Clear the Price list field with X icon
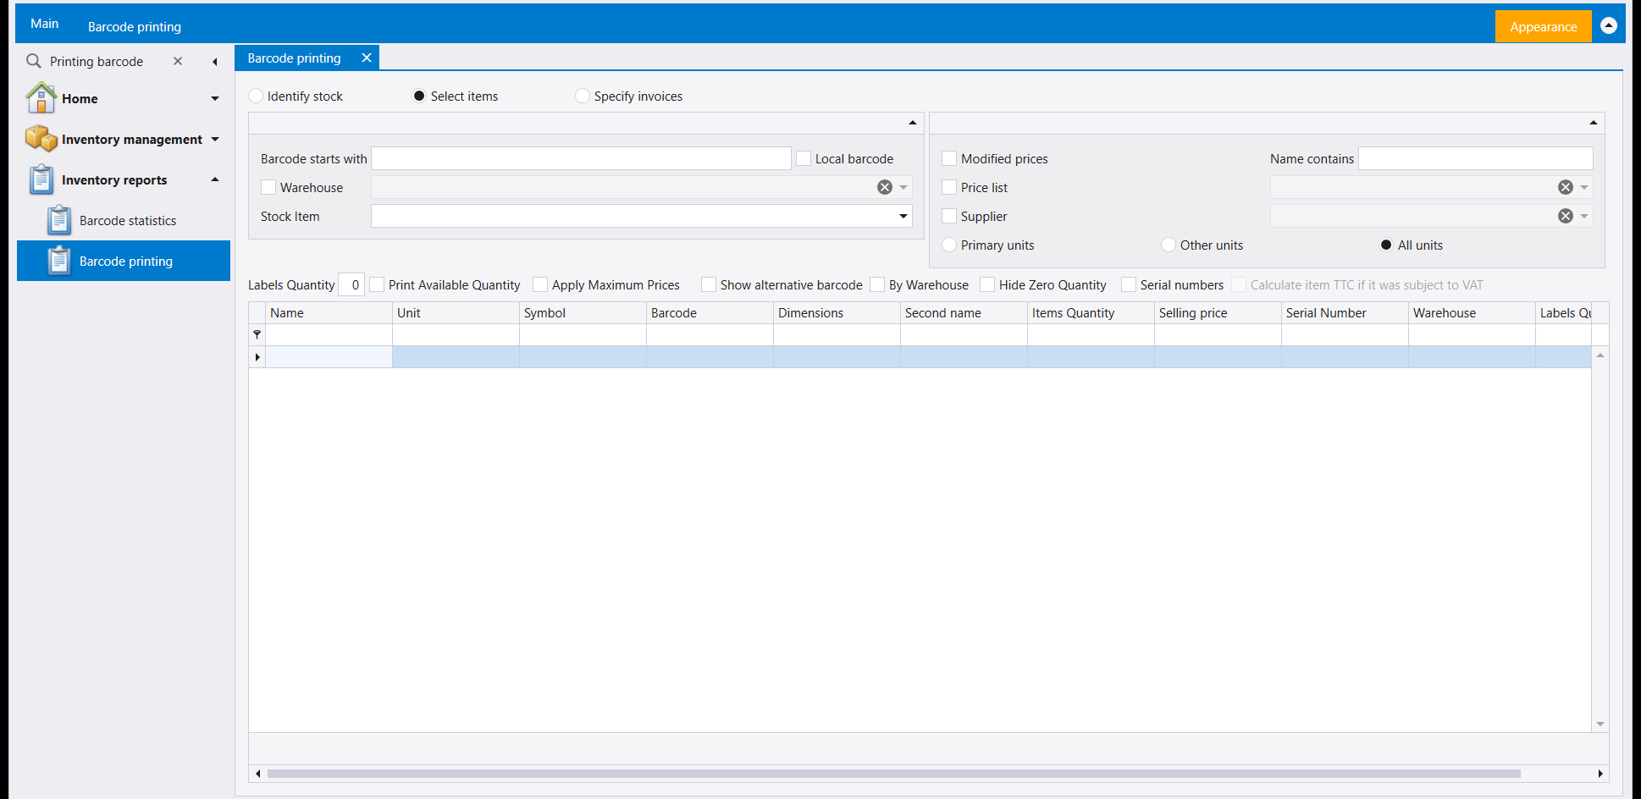The height and width of the screenshot is (799, 1641). point(1566,187)
